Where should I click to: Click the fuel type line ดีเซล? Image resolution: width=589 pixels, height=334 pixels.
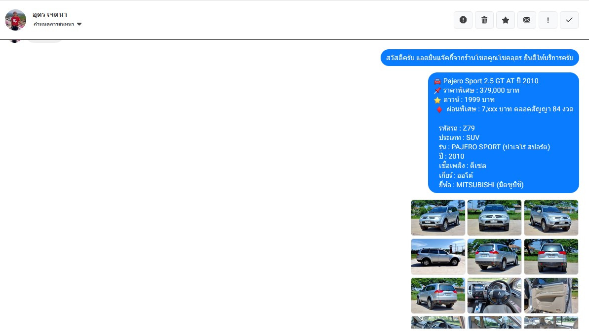coord(463,166)
